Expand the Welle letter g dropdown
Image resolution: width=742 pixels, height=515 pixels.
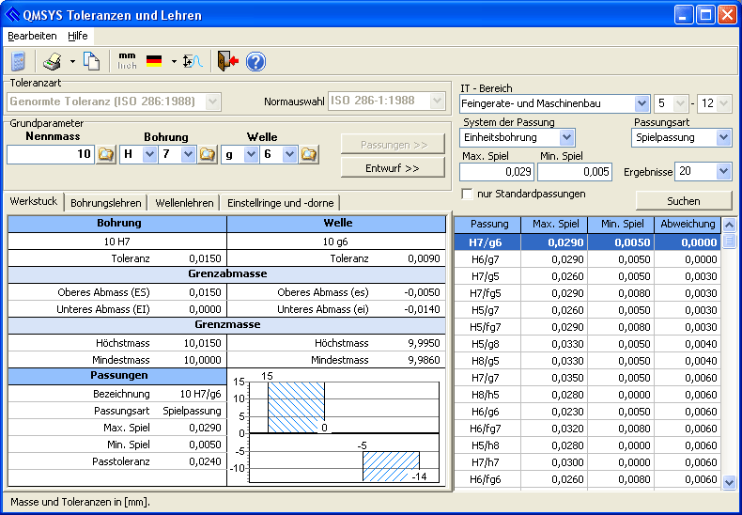pos(251,154)
